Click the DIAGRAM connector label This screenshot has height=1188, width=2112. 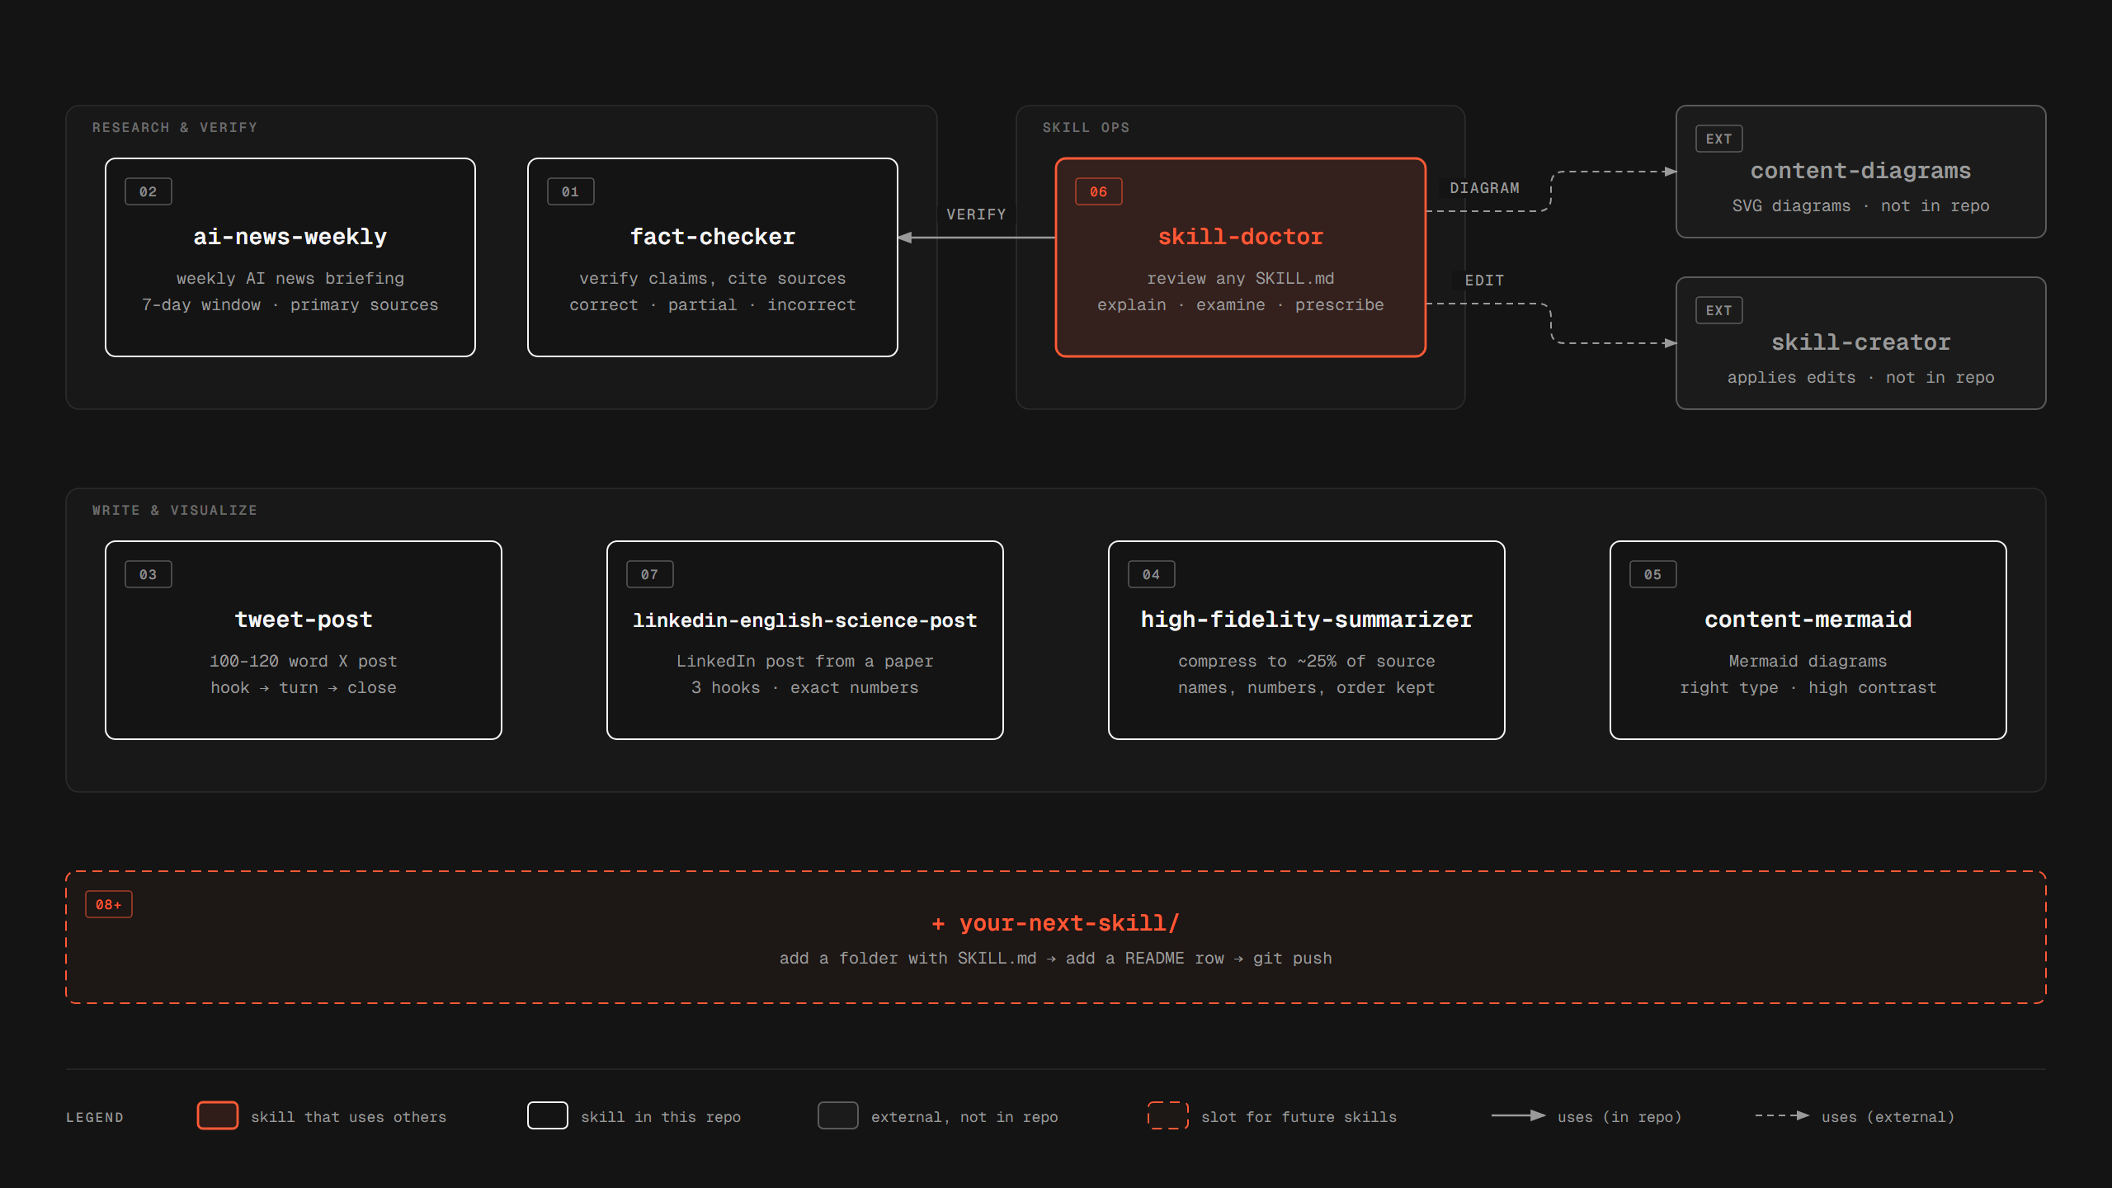[x=1484, y=188]
